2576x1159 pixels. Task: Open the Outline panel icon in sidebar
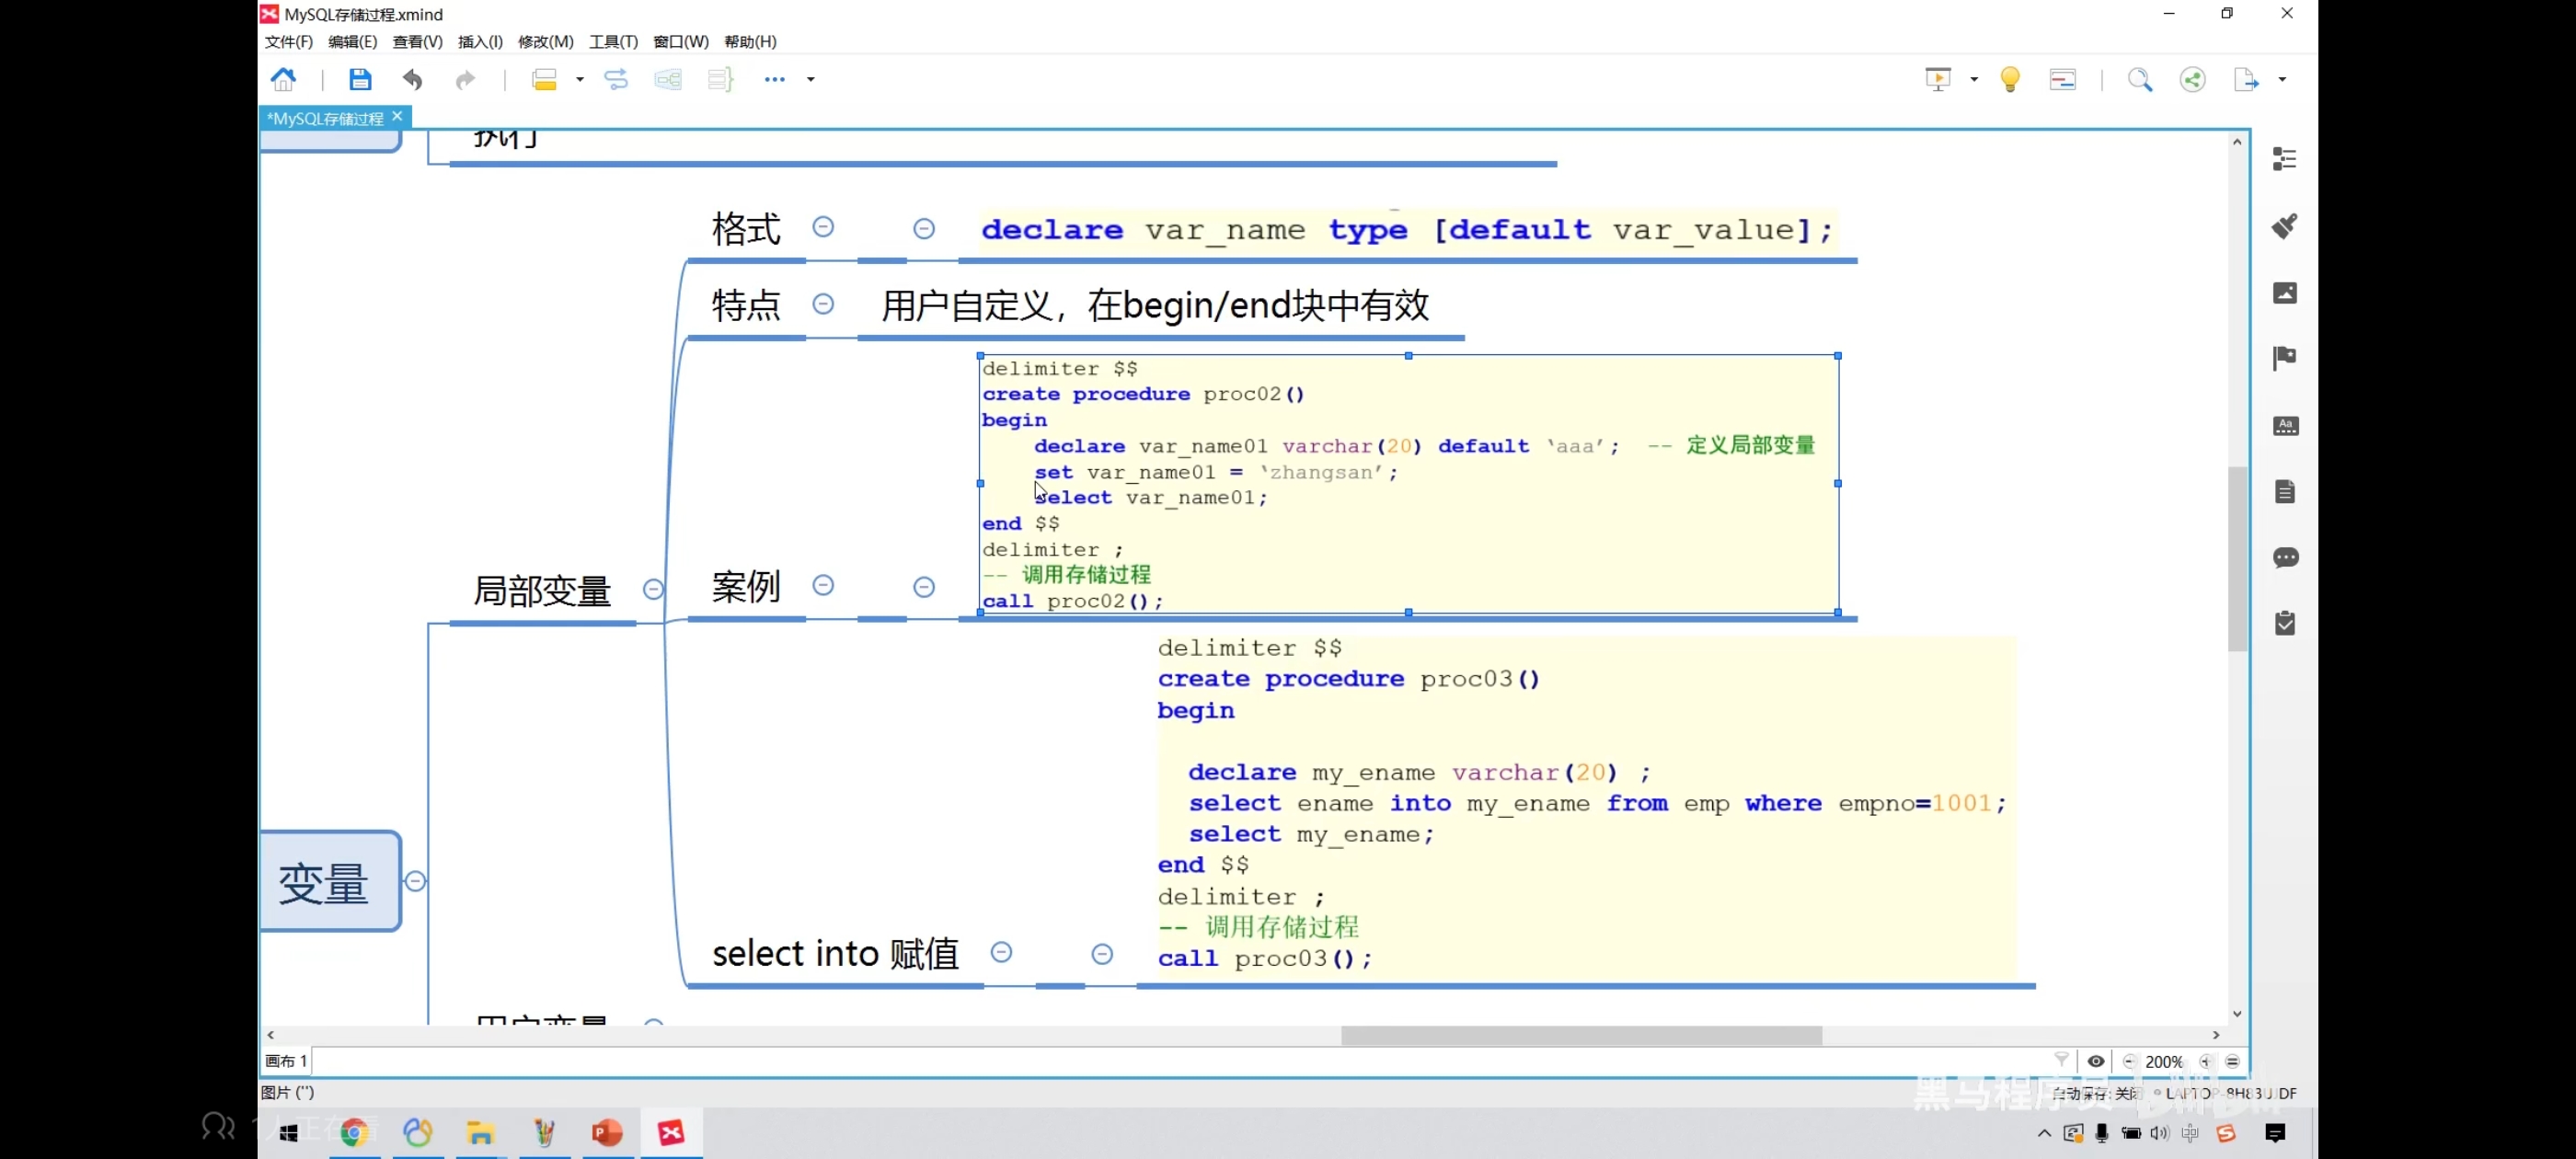tap(2285, 159)
